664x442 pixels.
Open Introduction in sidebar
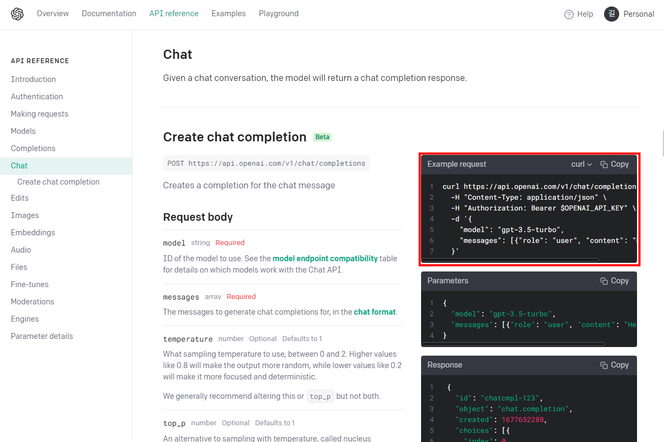[x=33, y=79]
